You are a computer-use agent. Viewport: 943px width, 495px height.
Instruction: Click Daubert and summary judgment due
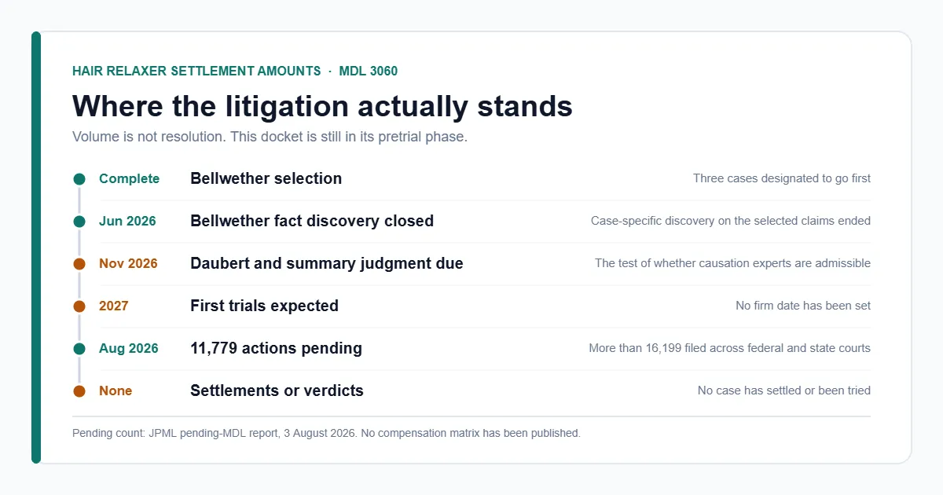coord(327,263)
